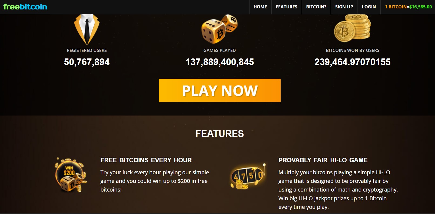Image resolution: width=435 pixels, height=214 pixels.
Task: Click the suit and tie registered users icon
Action: click(87, 29)
